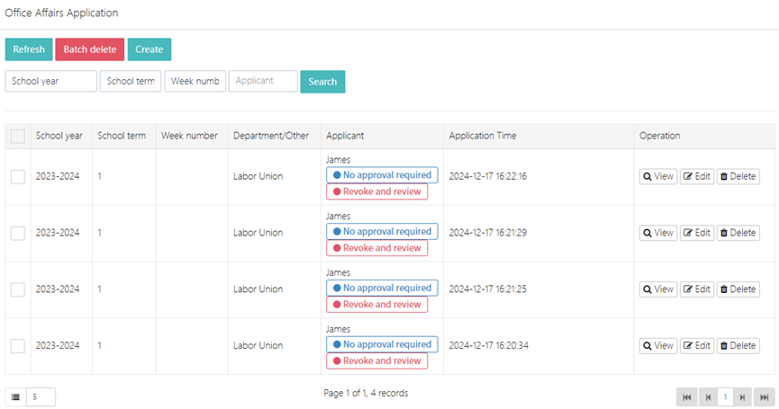This screenshot has height=409, width=779.
Task: Toggle the select-all checkbox in header
Action: coord(18,137)
